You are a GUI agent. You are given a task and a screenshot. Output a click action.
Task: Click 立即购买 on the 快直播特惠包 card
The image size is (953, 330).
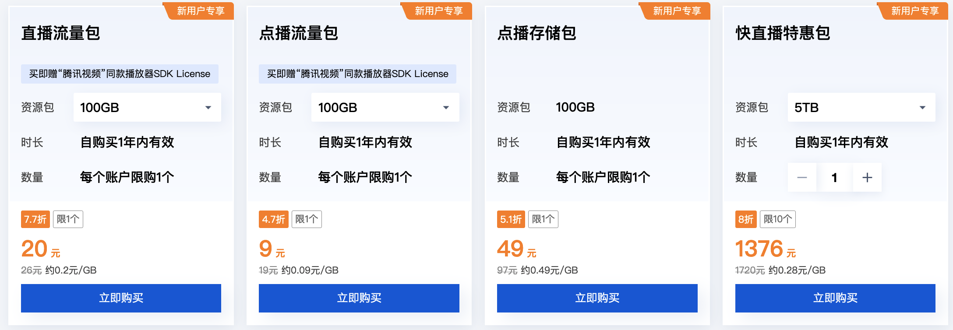(x=836, y=298)
